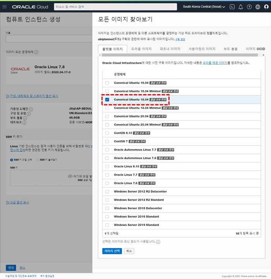Check Canonical Ubuntu 18.04 Minimal image

click(x=107, y=108)
